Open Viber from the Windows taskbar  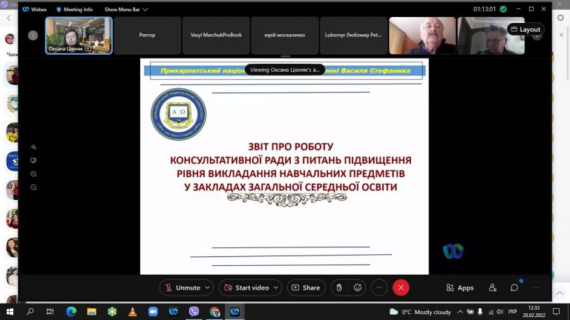(194, 312)
